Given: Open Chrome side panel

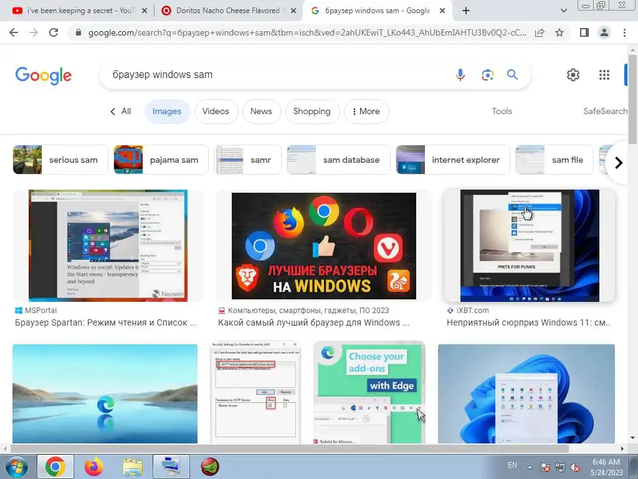Looking at the screenshot, I should pos(584,32).
